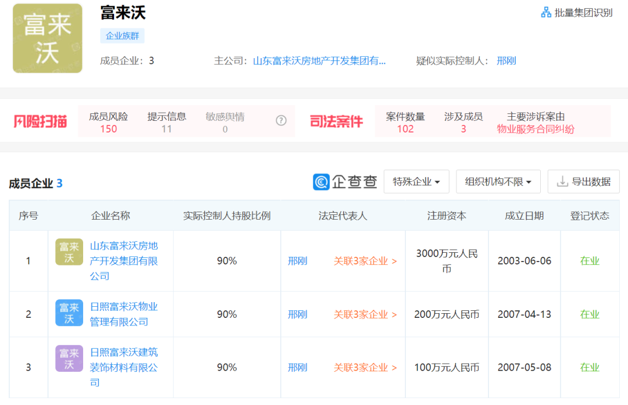Click the 导出数据 export button
628x405 pixels.
click(x=584, y=182)
